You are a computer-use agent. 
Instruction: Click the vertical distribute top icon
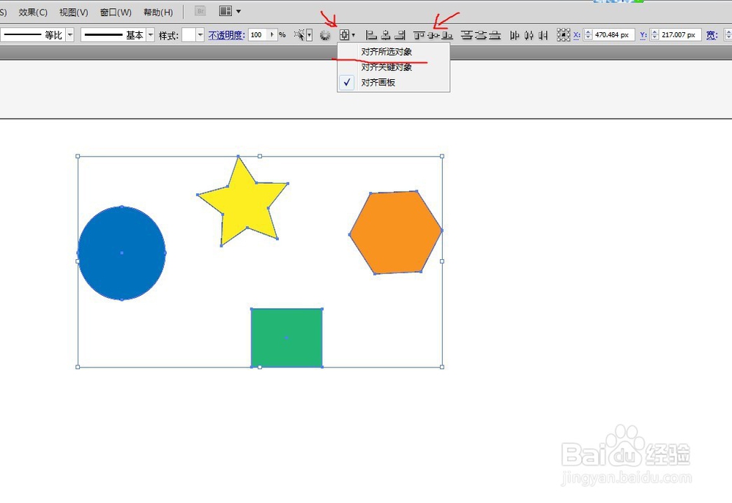click(466, 35)
